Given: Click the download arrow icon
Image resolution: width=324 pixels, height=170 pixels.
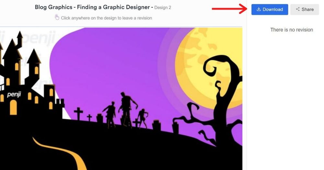Looking at the screenshot, I should click(x=259, y=9).
